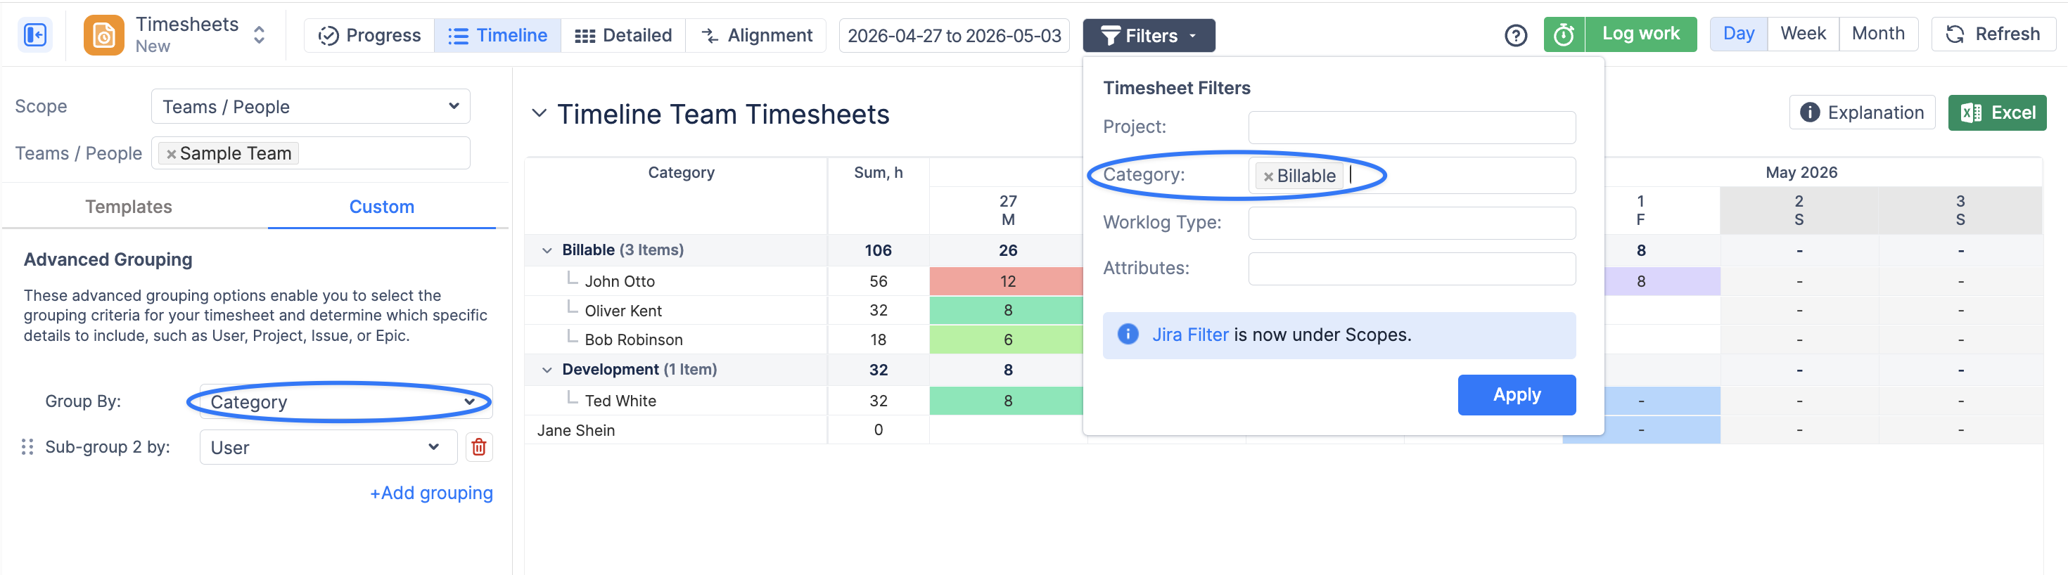This screenshot has height=575, width=2068.
Task: Click the Attributes filter field
Action: [x=1411, y=269]
